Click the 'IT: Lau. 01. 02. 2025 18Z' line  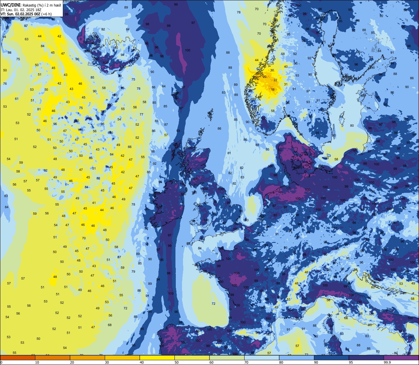pyautogui.click(x=21, y=9)
